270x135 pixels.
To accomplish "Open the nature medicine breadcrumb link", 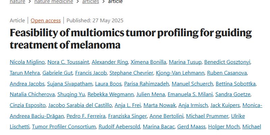I will [54, 2].
